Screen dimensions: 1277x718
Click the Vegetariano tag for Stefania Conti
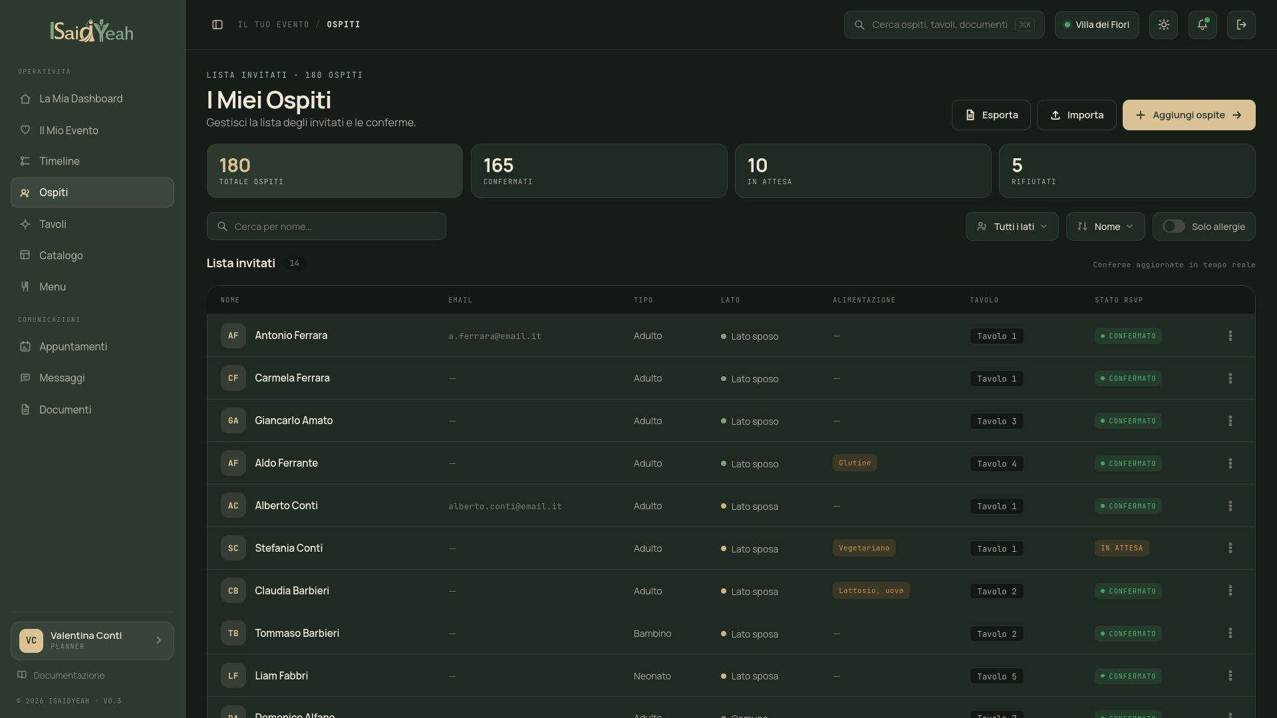pyautogui.click(x=864, y=548)
